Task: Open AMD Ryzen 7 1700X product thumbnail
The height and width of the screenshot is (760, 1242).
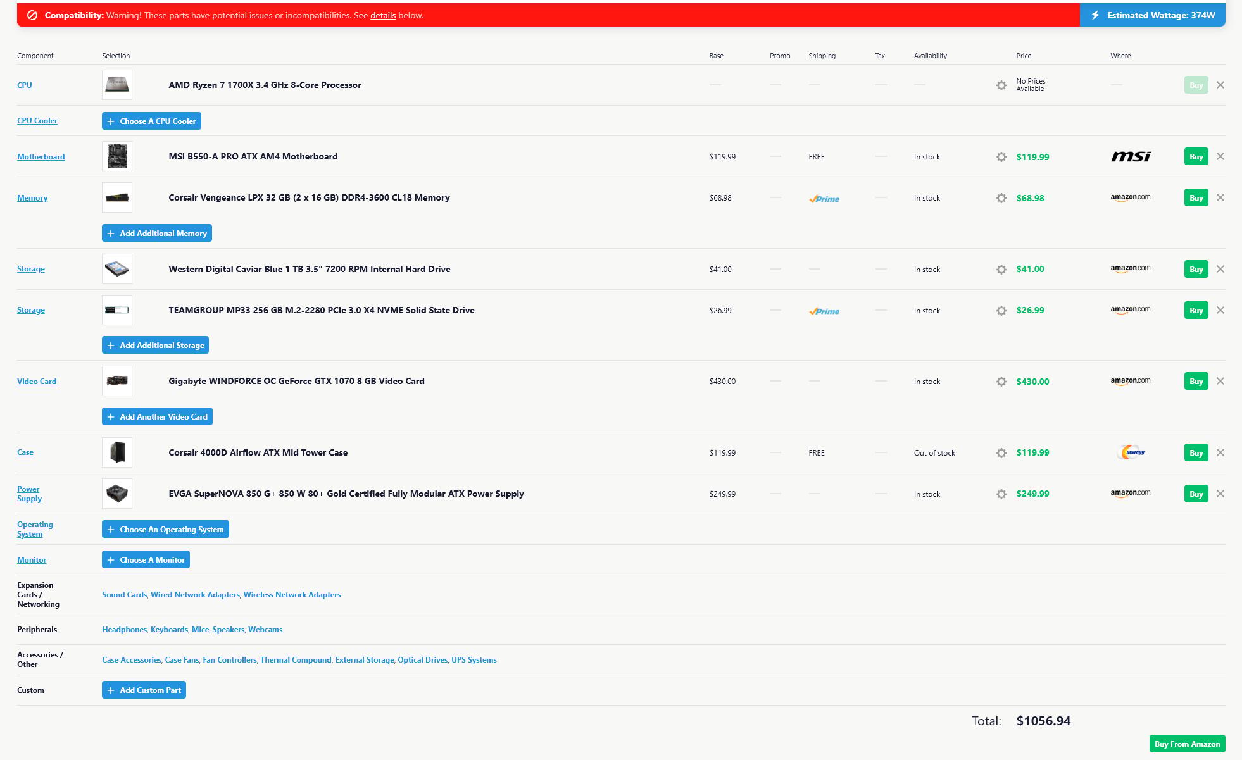Action: pos(117,85)
